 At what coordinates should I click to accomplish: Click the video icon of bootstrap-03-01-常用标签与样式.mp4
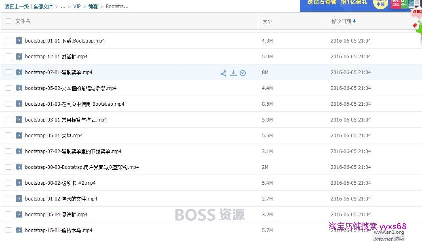pos(19,119)
